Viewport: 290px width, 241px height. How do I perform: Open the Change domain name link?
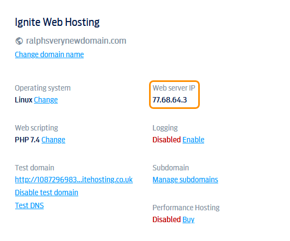pyautogui.click(x=49, y=54)
